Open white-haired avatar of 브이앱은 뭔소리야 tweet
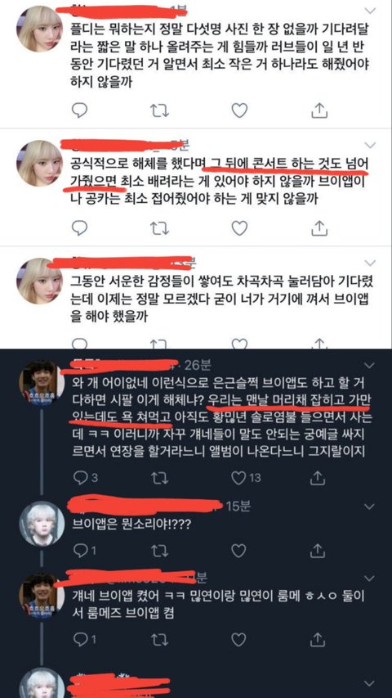 pos(39,524)
